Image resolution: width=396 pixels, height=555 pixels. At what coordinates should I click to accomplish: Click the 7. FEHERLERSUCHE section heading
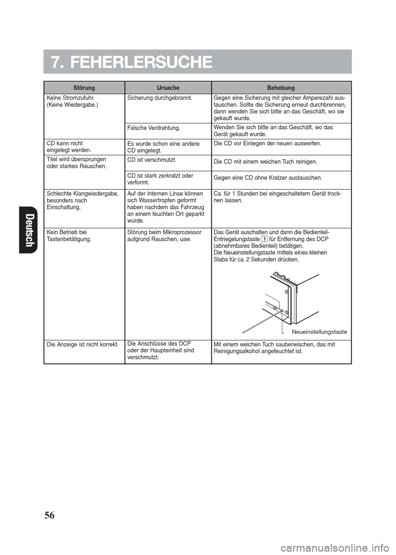(131, 62)
